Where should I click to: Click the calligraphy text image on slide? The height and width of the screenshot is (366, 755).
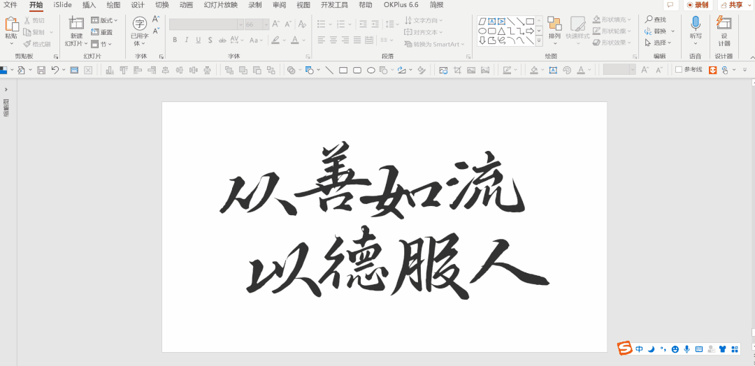(384, 221)
